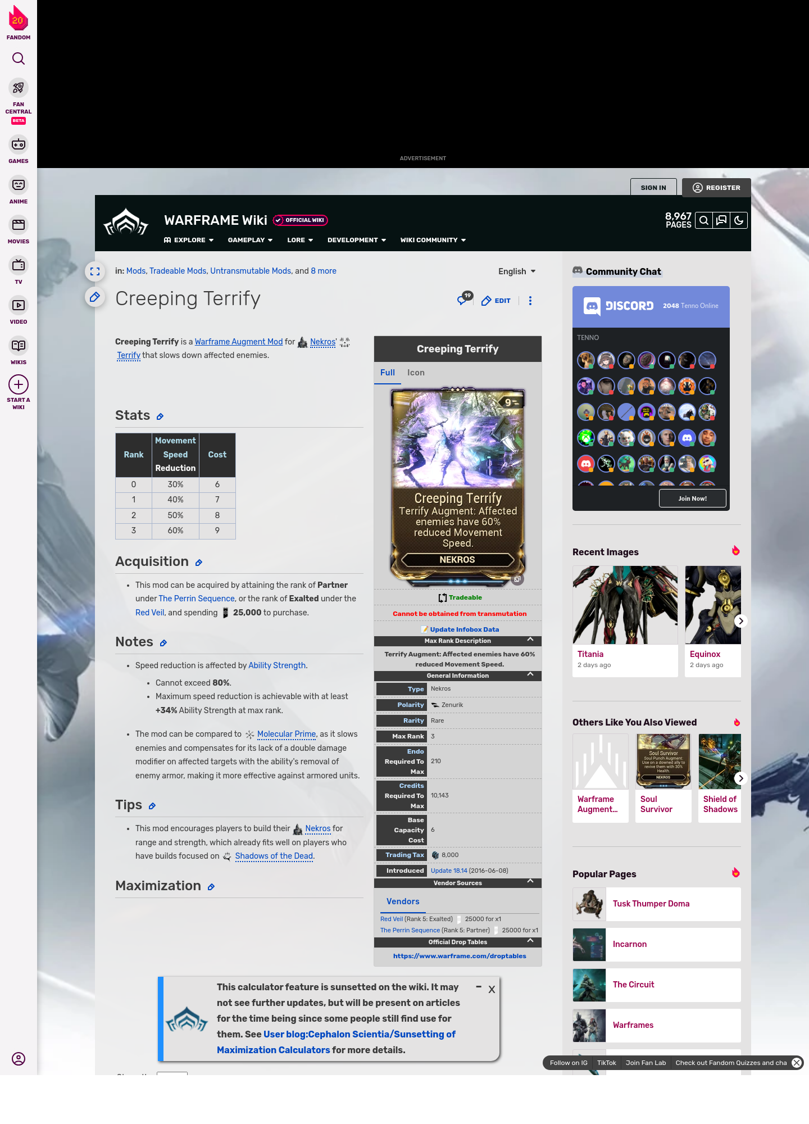This screenshot has height=1124, width=809.
Task: Edit the Stats section pencil icon
Action: pyautogui.click(x=160, y=416)
